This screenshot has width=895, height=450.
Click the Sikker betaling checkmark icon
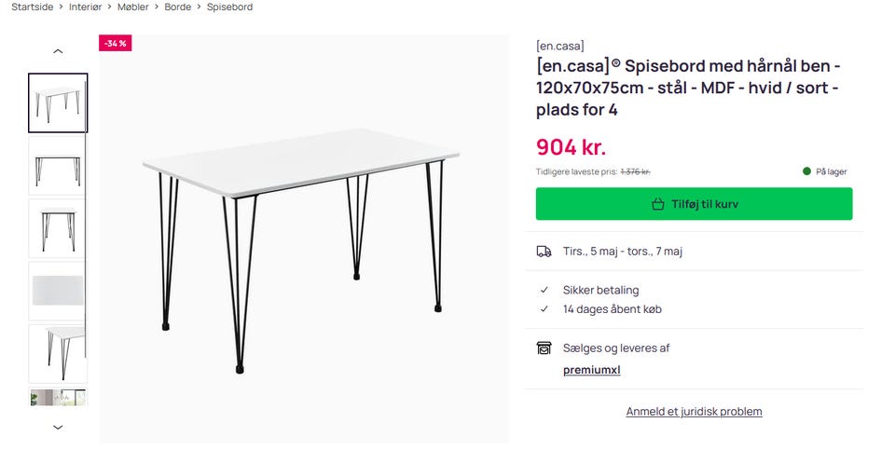point(544,290)
